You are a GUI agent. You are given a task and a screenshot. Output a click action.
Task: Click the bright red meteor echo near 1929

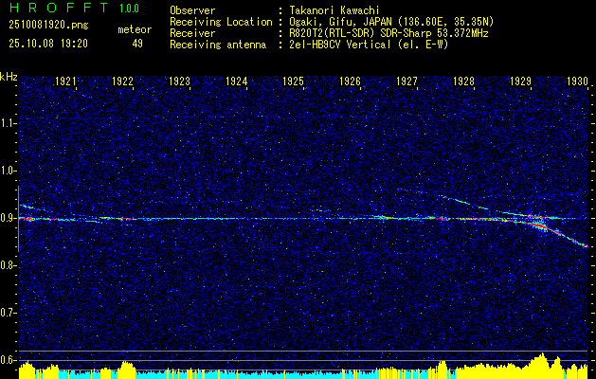click(538, 226)
